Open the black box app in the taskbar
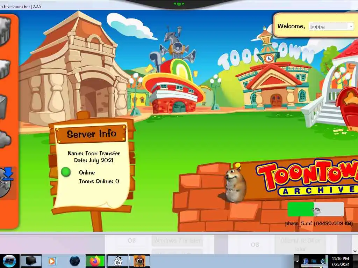 pos(31,261)
